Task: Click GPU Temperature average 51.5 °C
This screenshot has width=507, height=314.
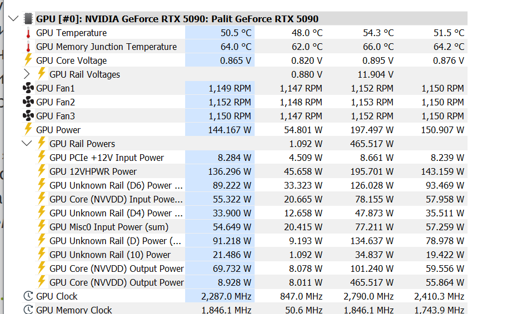Action: pos(449,33)
